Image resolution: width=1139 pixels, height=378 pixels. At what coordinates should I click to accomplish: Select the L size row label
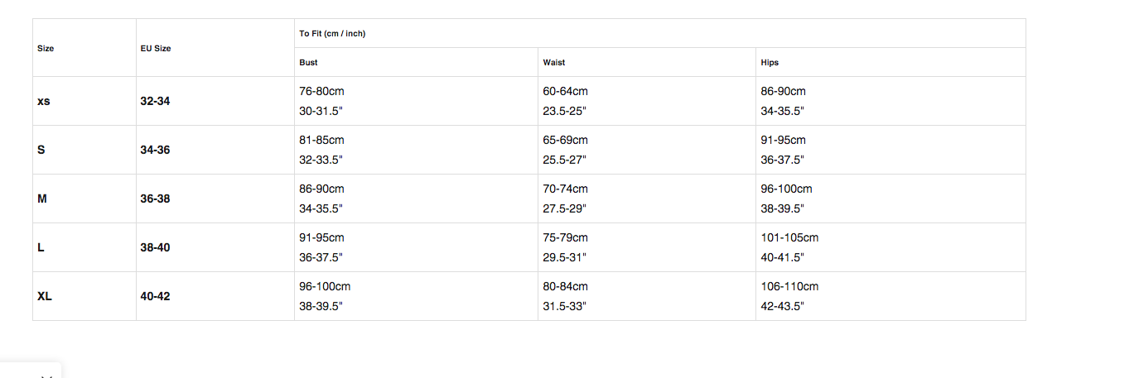point(41,247)
